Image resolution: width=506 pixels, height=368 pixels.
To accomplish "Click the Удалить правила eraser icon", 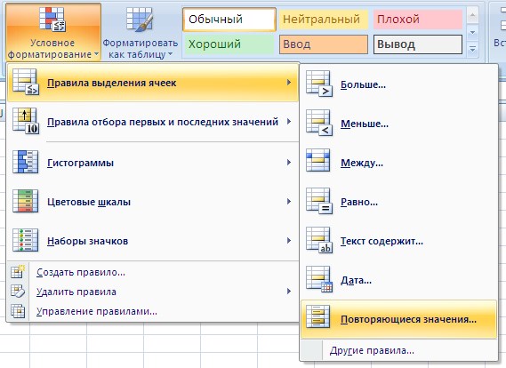I will point(18,292).
